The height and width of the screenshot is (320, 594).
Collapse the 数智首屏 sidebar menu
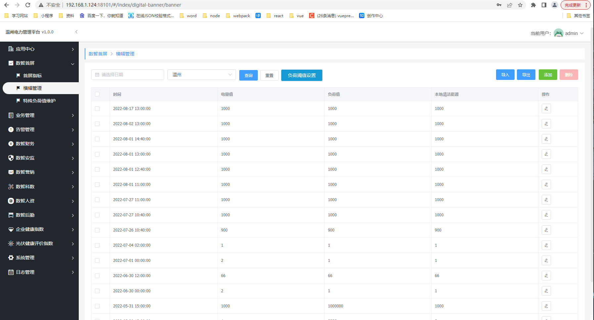pos(39,63)
